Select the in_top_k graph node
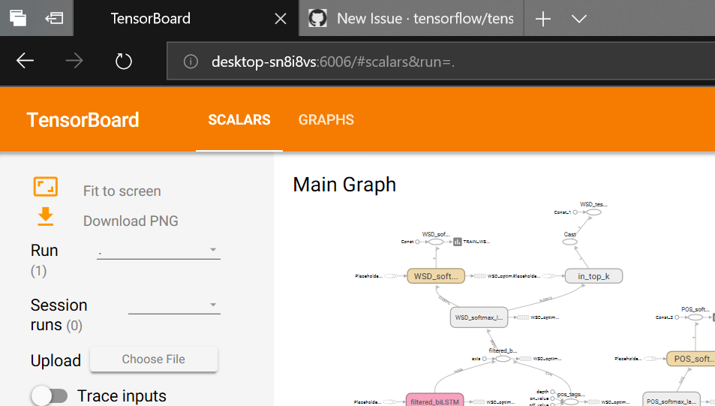 pos(593,276)
